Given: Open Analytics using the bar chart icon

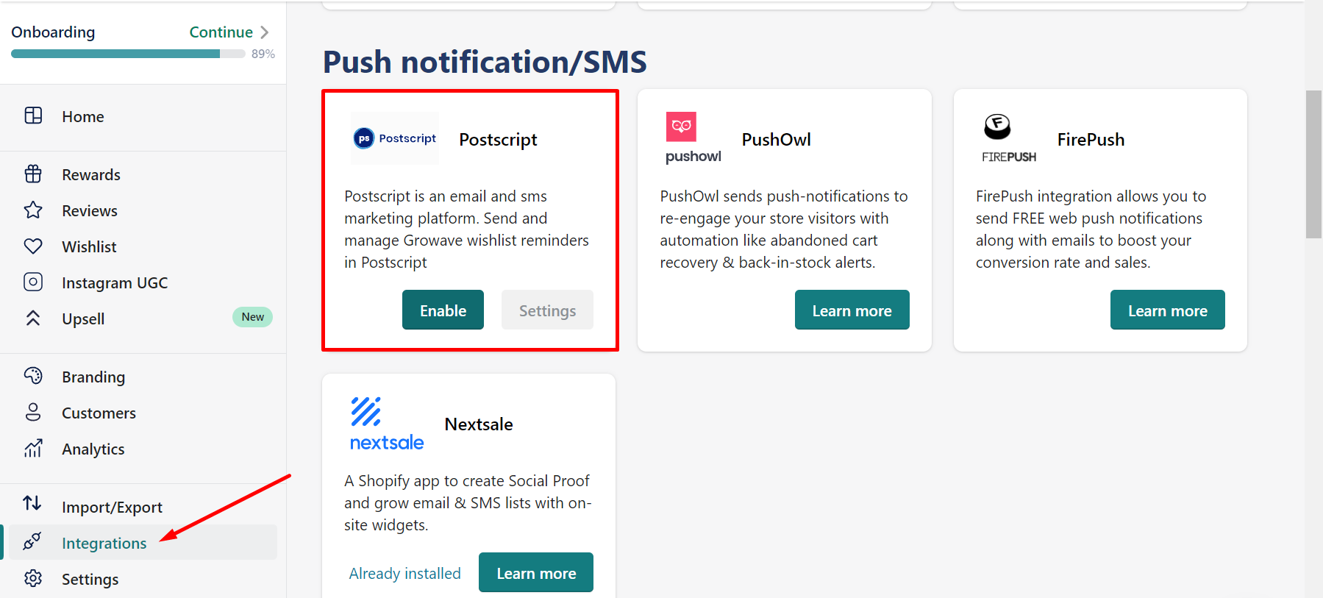Looking at the screenshot, I should tap(33, 448).
